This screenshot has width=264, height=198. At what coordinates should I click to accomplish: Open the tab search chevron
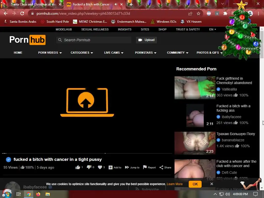click(x=222, y=4)
